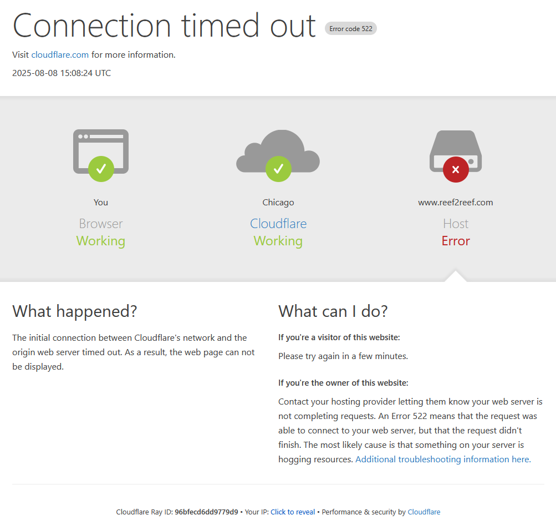Viewport: 556px width, 525px height.
Task: Click the Chicago location label
Action: coord(278,203)
